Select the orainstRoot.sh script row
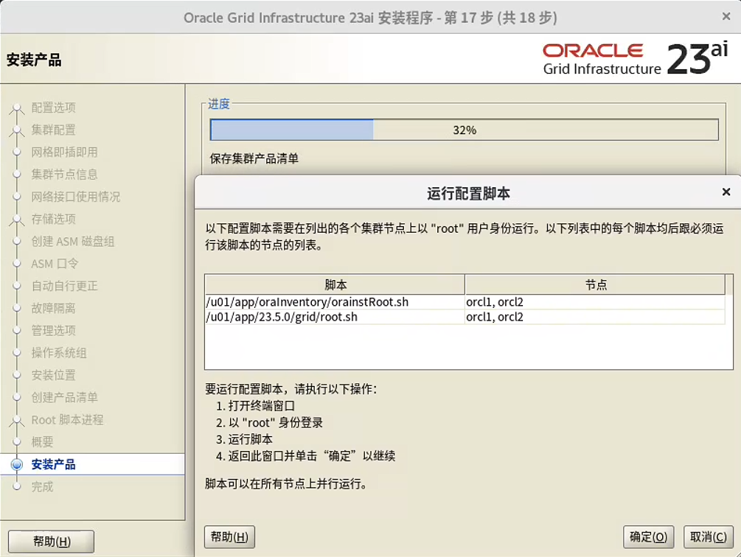Screen dimensions: 741x557 [307, 302]
